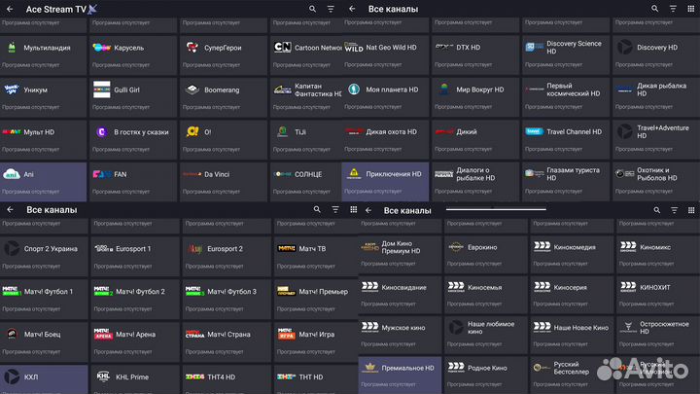Image resolution: width=700 pixels, height=394 pixels.
Task: Open the grid view icon above Discovery HD
Action: tap(690, 8)
